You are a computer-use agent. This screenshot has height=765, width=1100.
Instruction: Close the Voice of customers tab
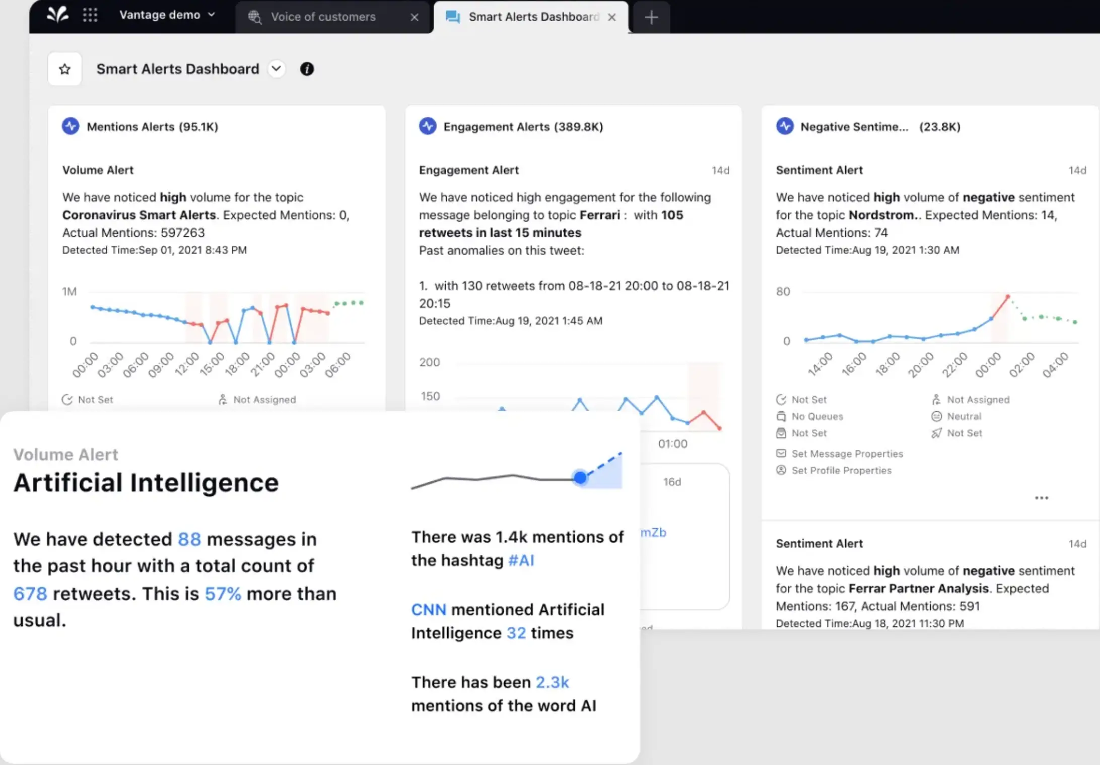415,17
